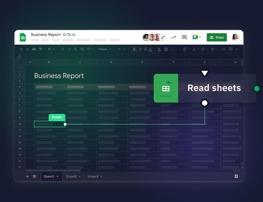Image resolution: width=263 pixels, height=202 pixels.
Task: Open the Roboto font dropdown
Action: (104, 49)
